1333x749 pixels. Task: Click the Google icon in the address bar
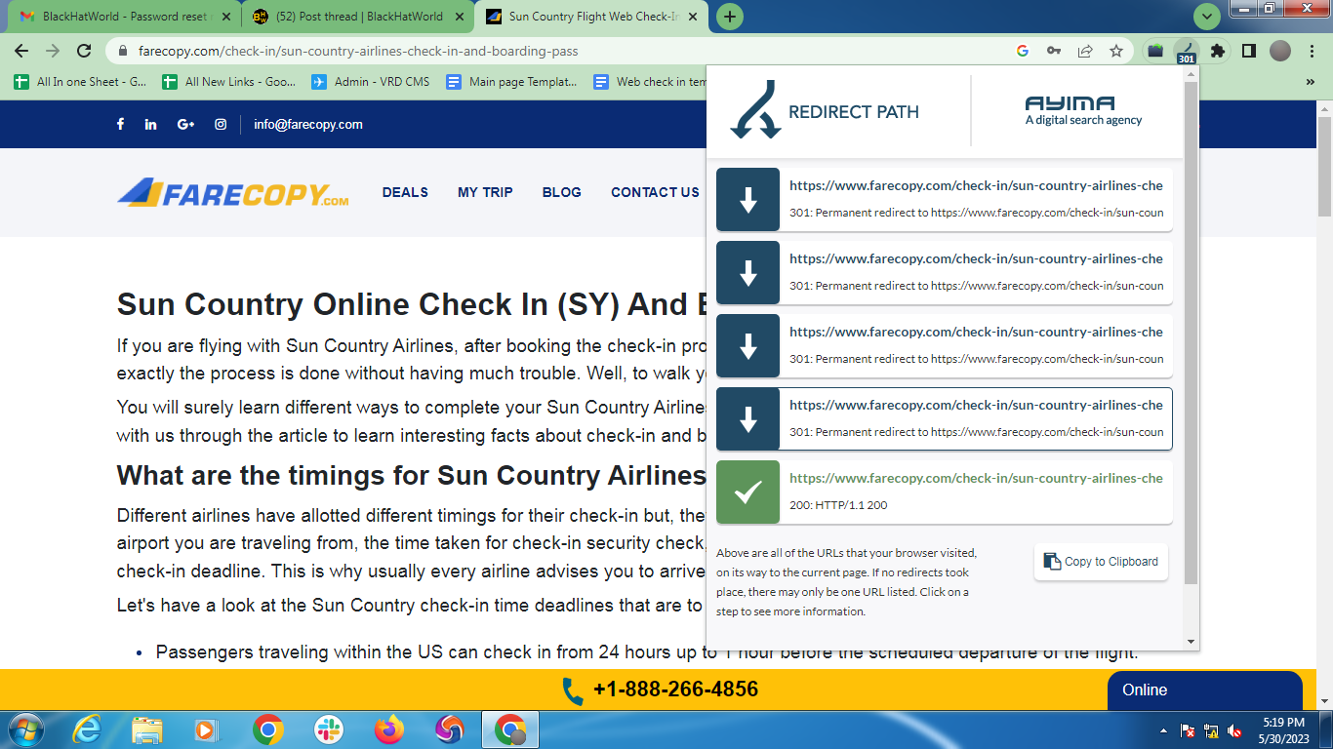point(1023,51)
